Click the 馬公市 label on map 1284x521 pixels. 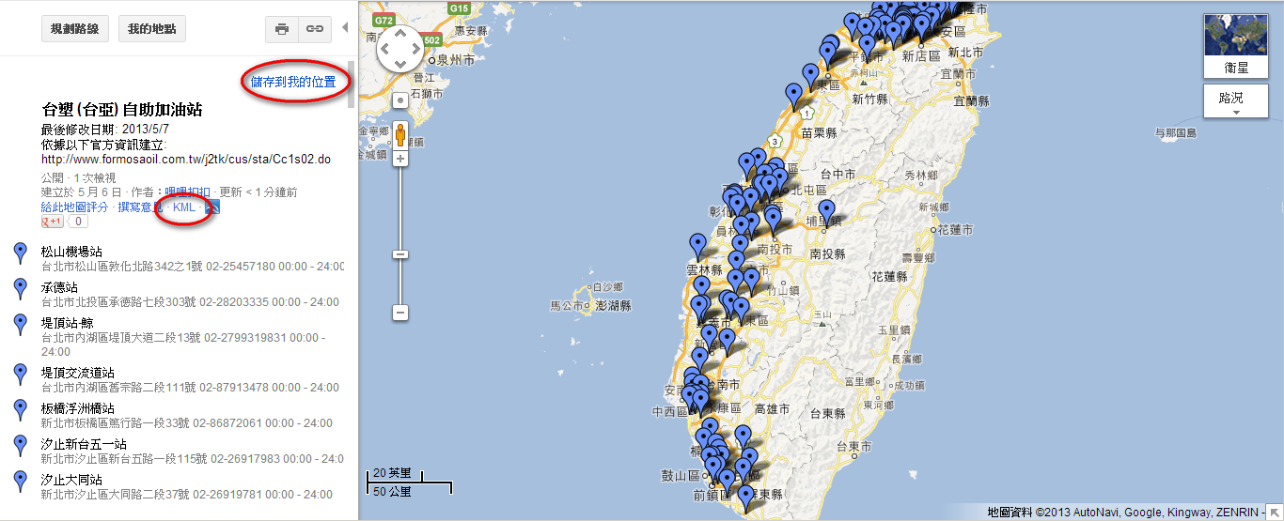pos(569,306)
